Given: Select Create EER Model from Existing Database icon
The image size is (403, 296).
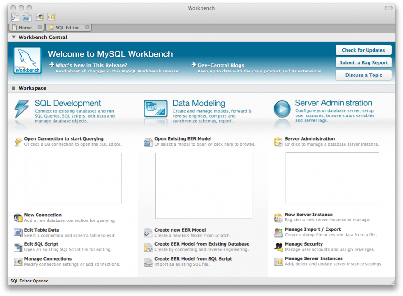Looking at the screenshot, I should coord(148,246).
